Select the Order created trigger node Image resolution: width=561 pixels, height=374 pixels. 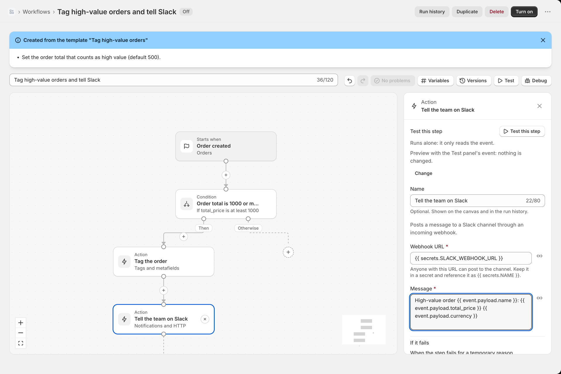coord(226,146)
